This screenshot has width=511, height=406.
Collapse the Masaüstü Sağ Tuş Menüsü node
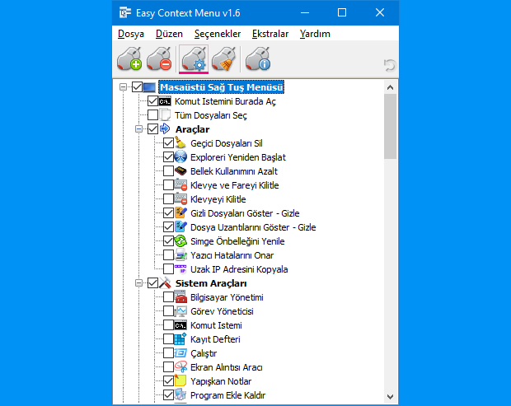(x=124, y=87)
